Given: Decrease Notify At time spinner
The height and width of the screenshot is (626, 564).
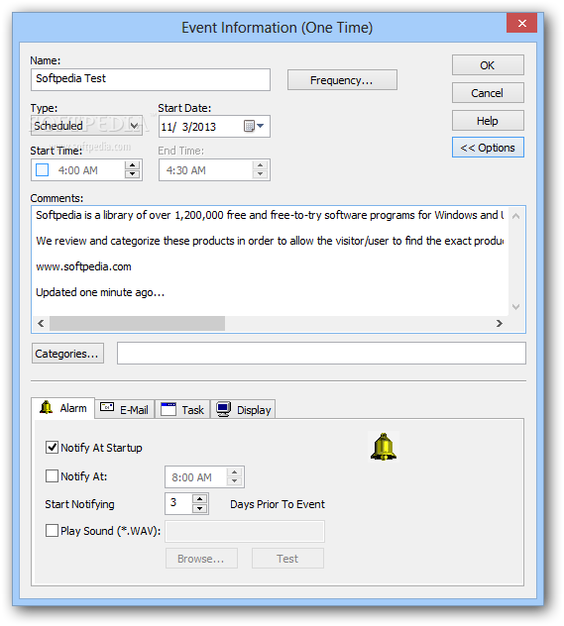Looking at the screenshot, I should tap(235, 481).
